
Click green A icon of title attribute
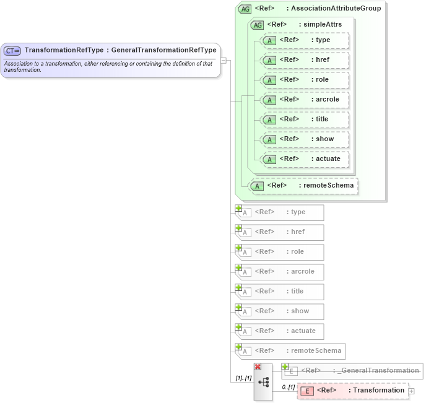pyautogui.click(x=269, y=119)
